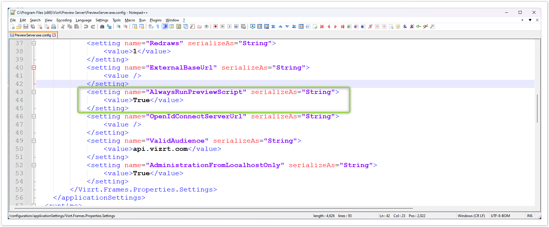The height and width of the screenshot is (227, 549).
Task: Collapse the AlwaysRunPreviewScript fold at line 43
Action: [34, 92]
